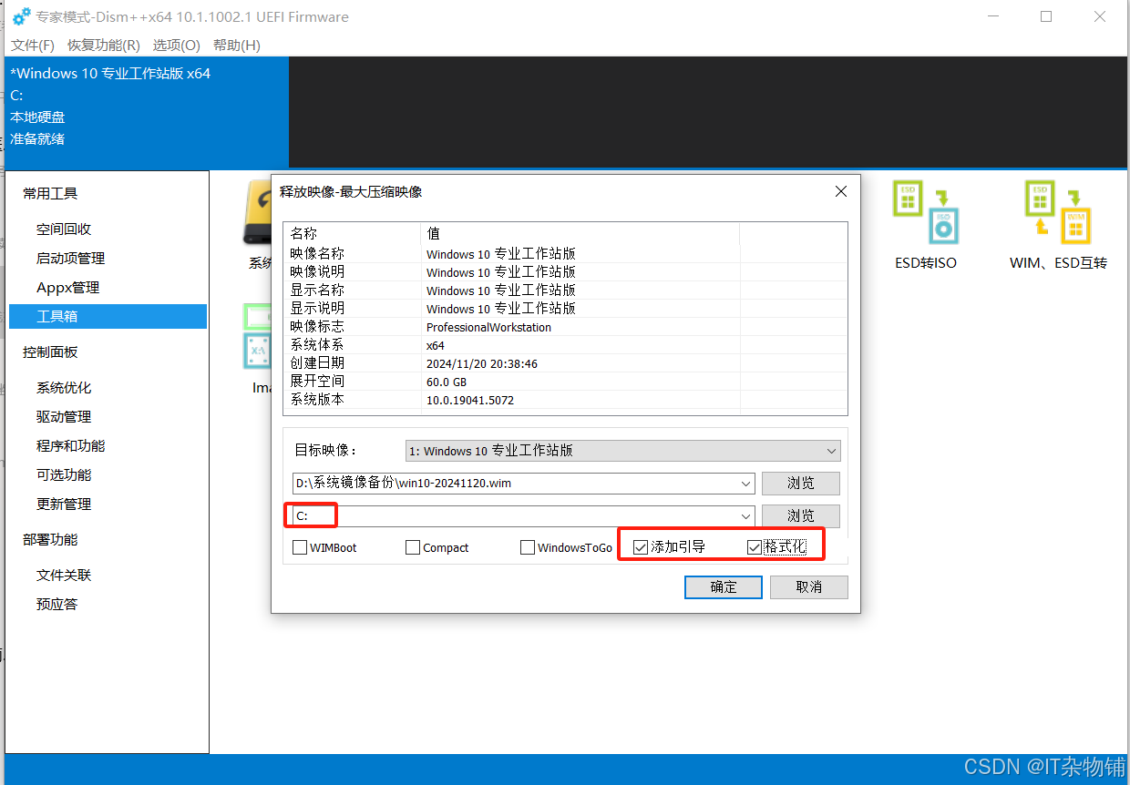Open the 帮助(H) menu

[x=237, y=45]
